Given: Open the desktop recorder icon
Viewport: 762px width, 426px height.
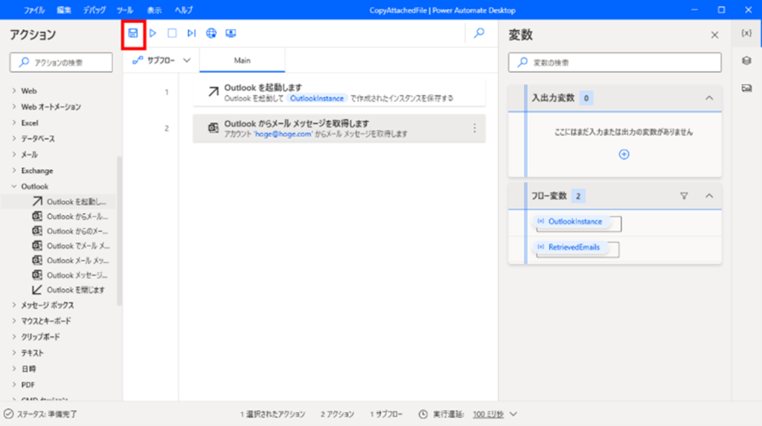Looking at the screenshot, I should (231, 33).
